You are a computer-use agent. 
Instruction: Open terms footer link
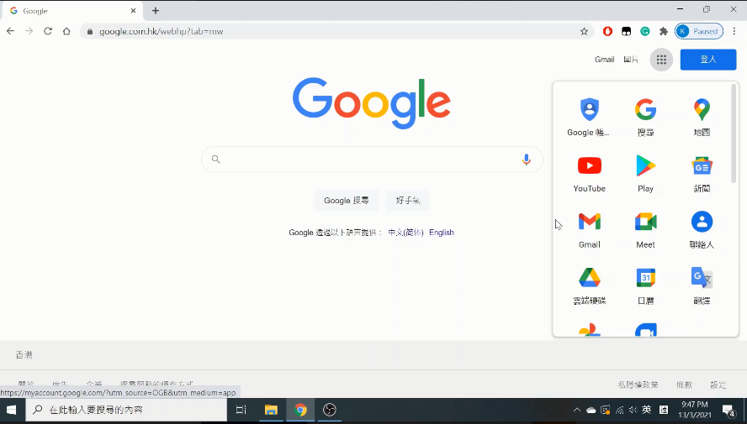(x=685, y=385)
